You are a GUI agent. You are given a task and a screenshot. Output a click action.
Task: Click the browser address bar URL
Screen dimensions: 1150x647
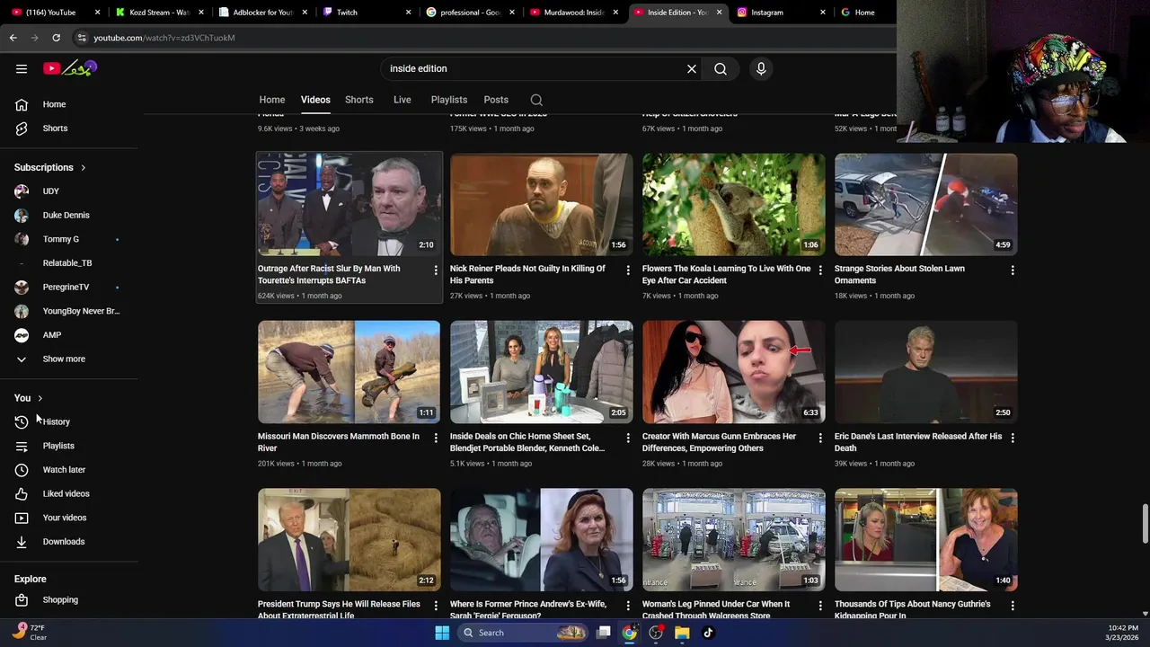pos(164,38)
